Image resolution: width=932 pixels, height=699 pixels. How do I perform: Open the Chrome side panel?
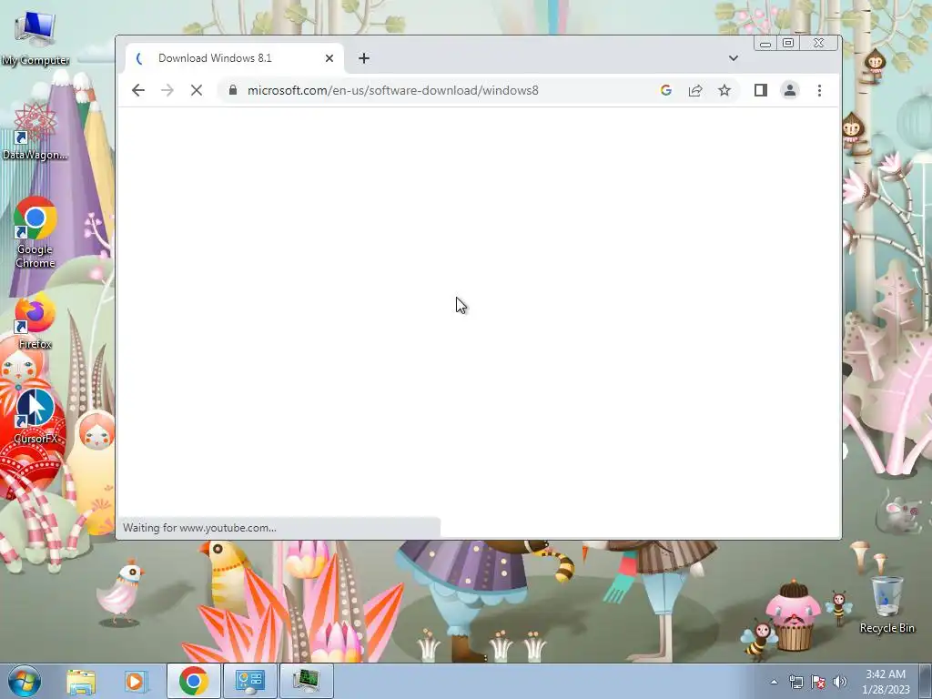[x=761, y=90]
